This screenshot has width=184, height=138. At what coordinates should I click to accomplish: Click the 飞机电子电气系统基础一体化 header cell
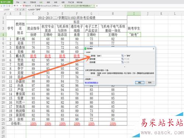[113, 28]
